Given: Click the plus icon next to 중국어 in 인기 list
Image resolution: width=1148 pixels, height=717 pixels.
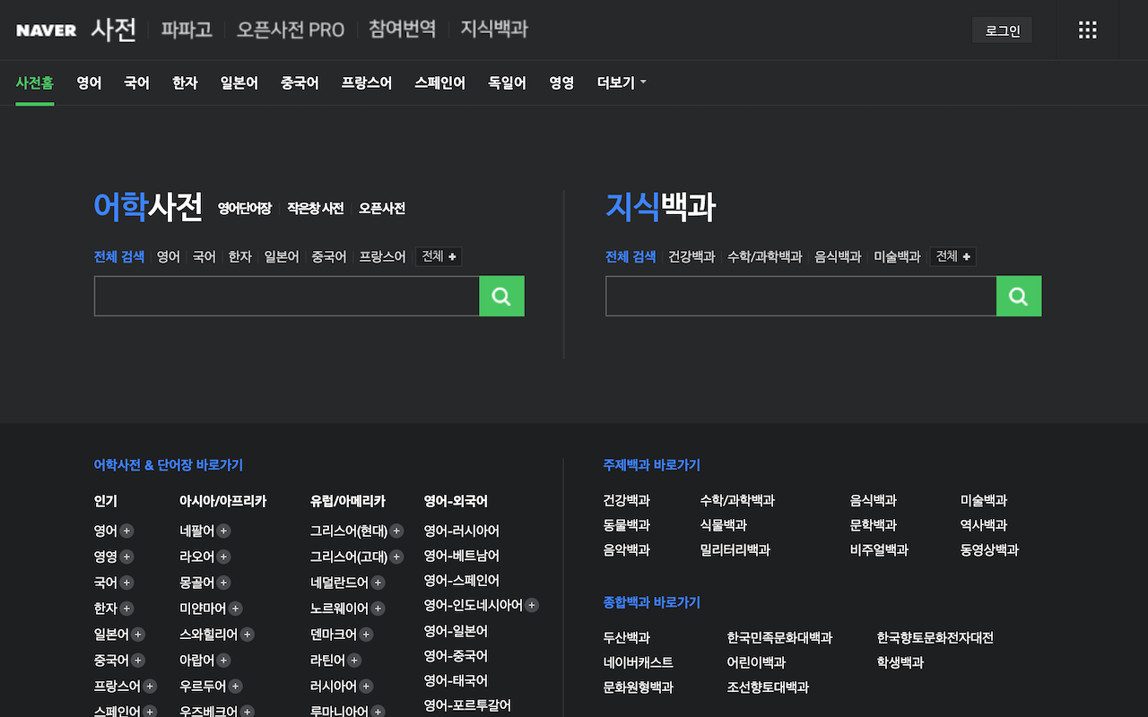Looking at the screenshot, I should tap(139, 661).
